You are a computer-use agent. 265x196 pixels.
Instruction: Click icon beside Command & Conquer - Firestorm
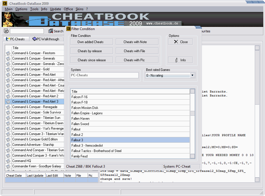[8, 53]
